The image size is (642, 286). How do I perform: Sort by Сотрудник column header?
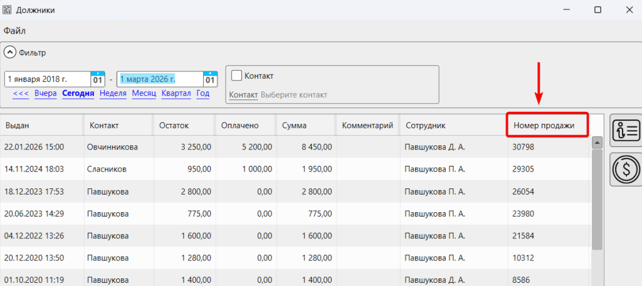(x=454, y=125)
